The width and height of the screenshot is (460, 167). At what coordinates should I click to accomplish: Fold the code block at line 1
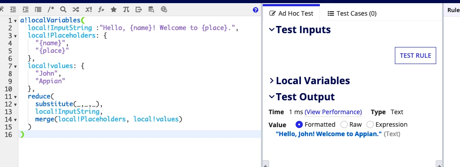(x=15, y=21)
